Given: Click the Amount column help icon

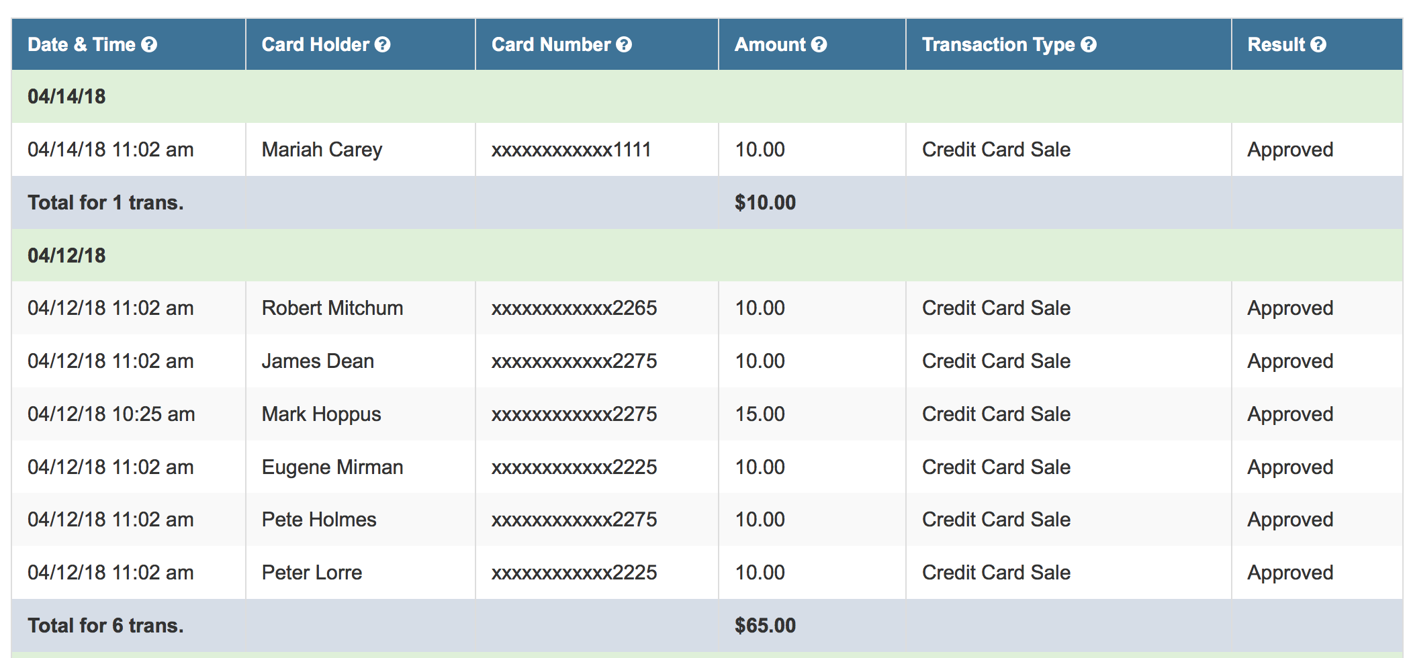Looking at the screenshot, I should coord(819,45).
